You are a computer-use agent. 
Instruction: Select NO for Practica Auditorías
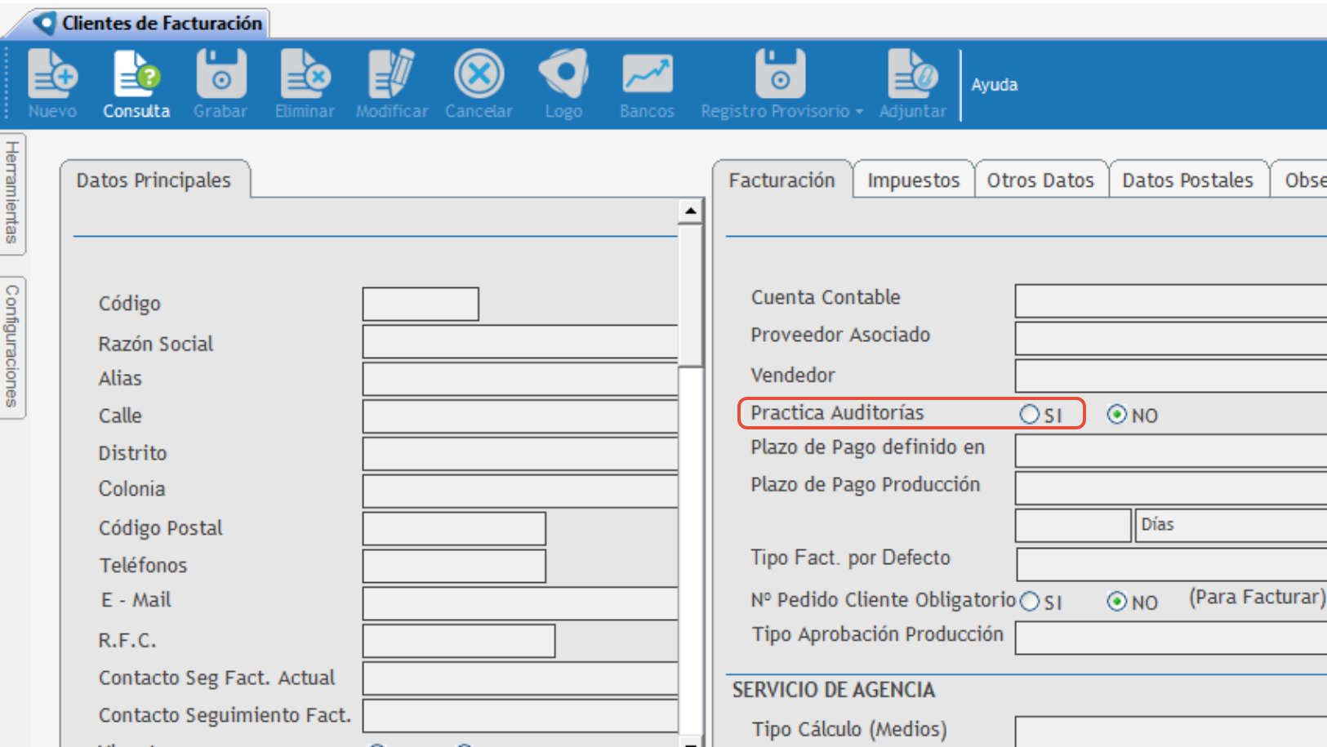tap(1116, 415)
